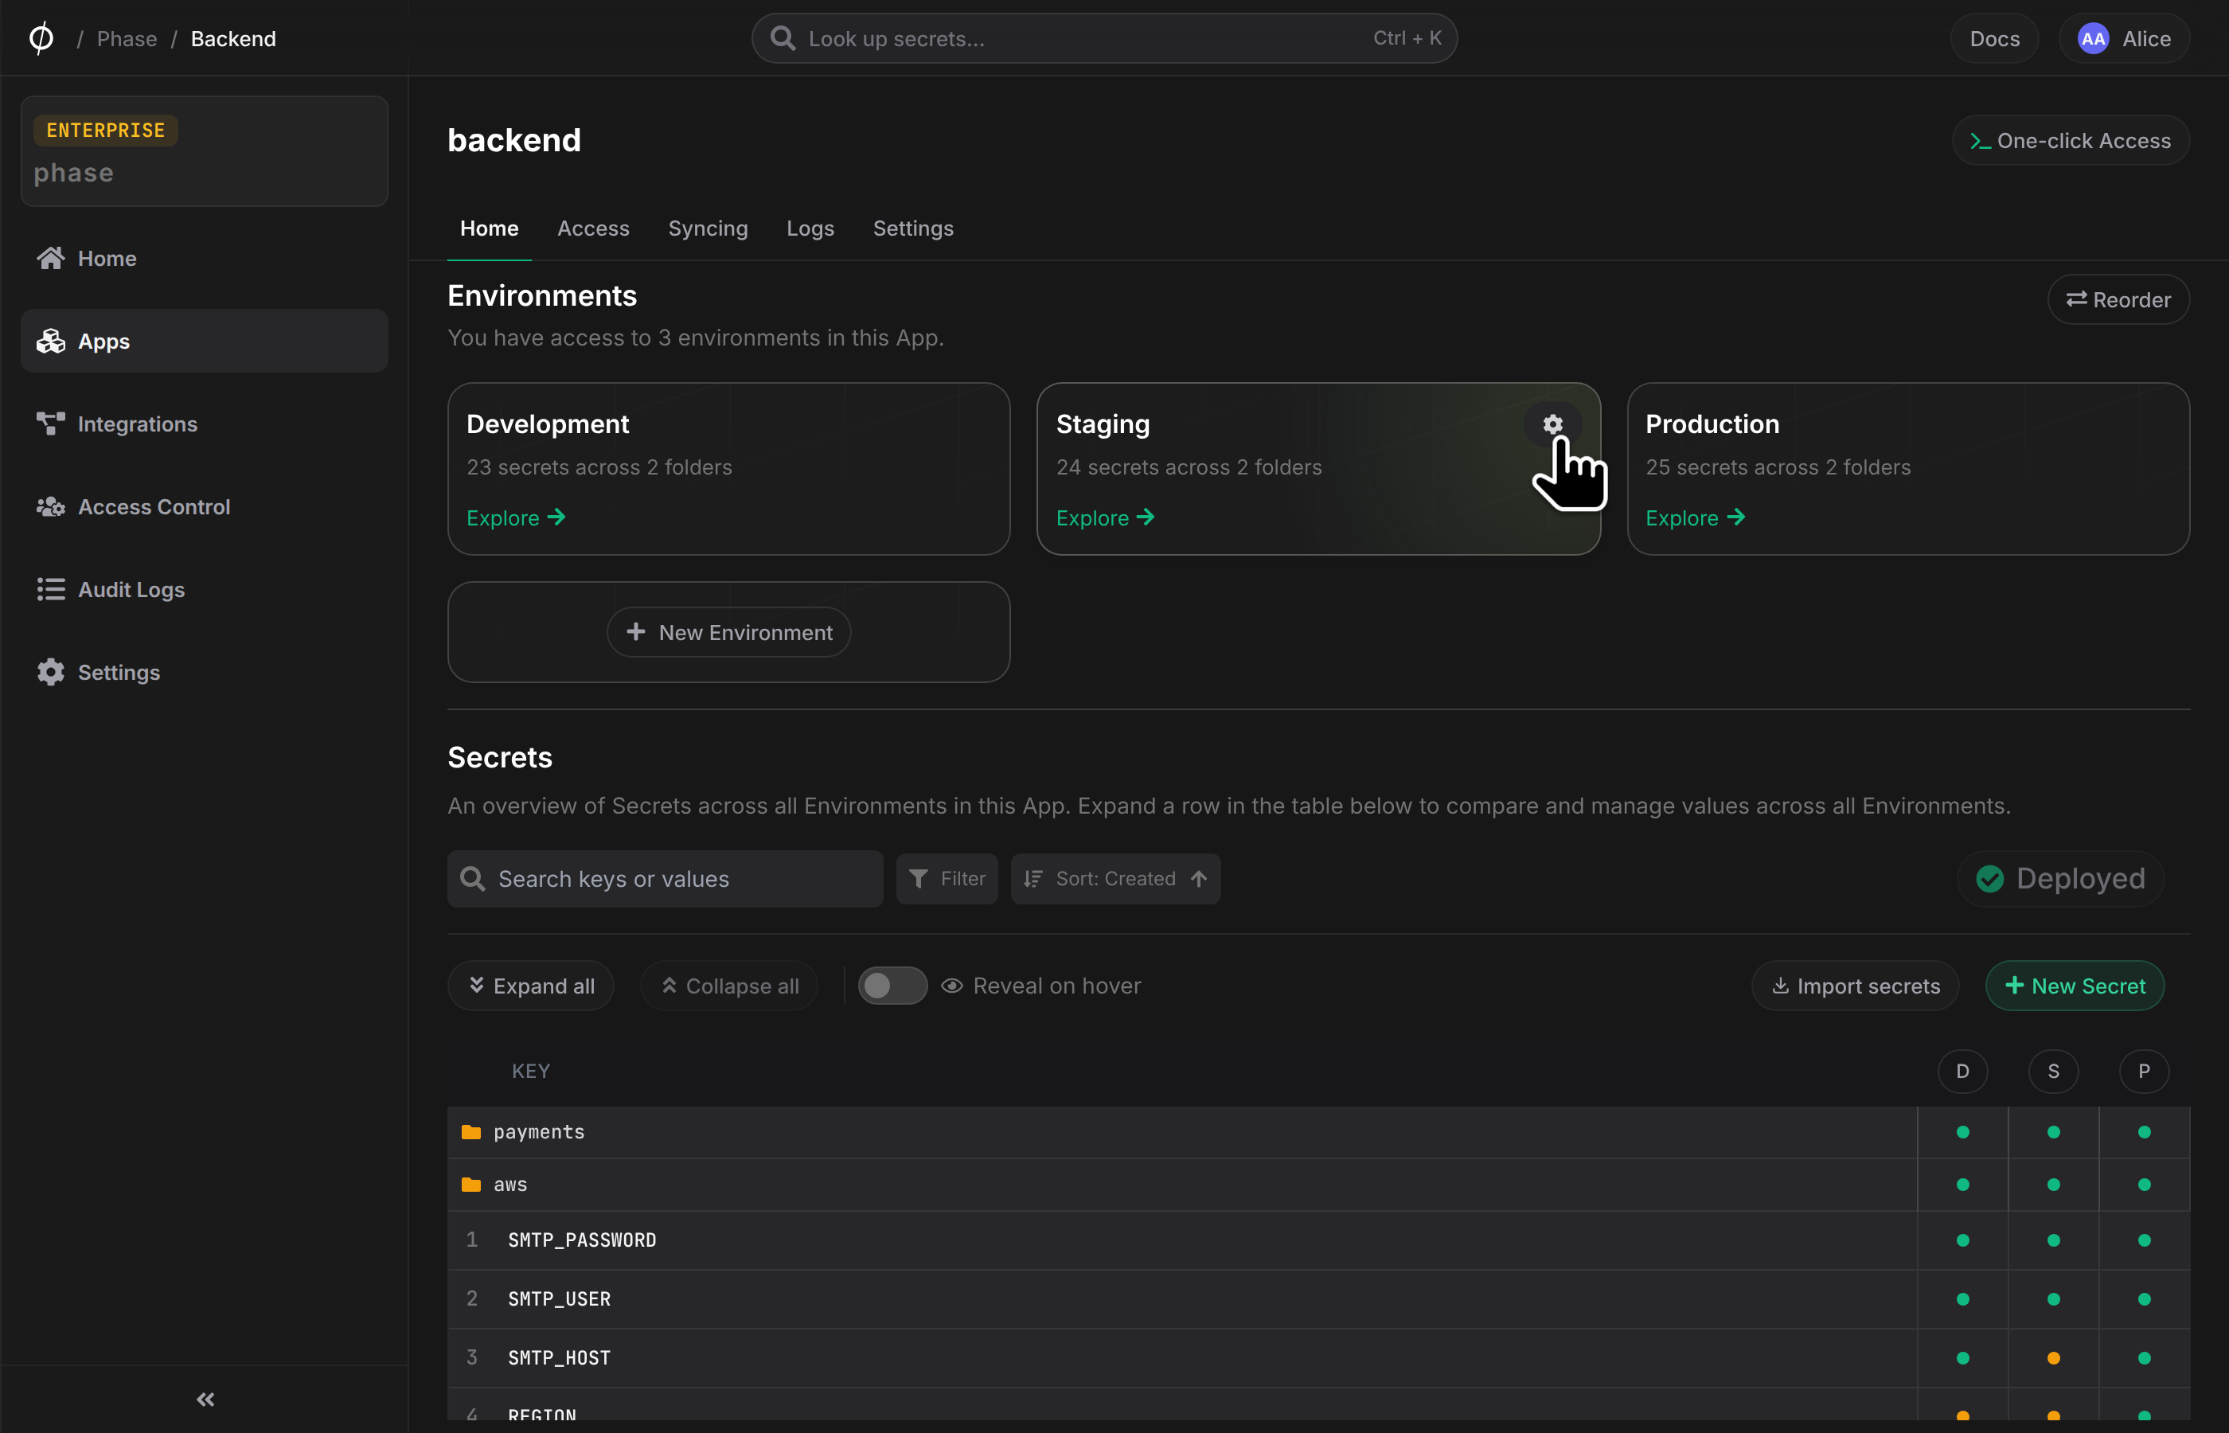Click the Development dot for SMTP_USER
The width and height of the screenshot is (2229, 1433).
click(x=1963, y=1299)
